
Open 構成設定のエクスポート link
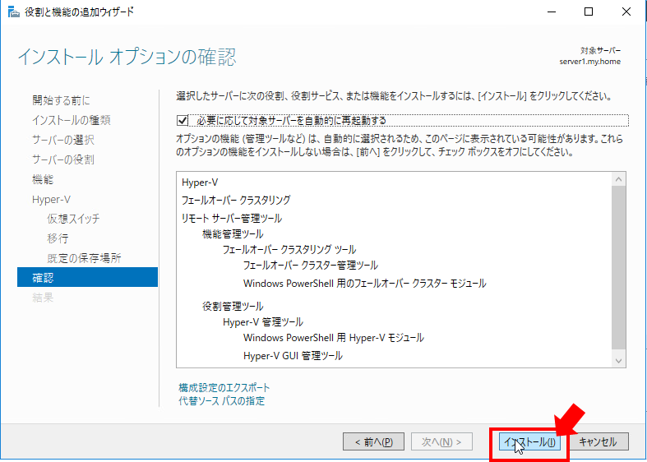pyautogui.click(x=224, y=388)
